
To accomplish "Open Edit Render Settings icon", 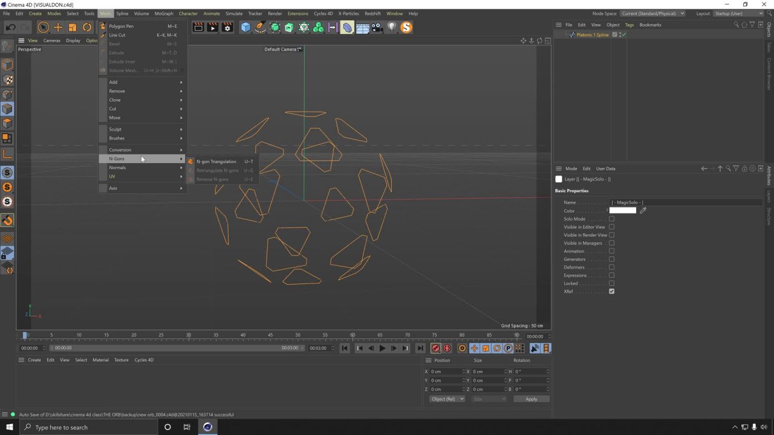I will point(227,27).
